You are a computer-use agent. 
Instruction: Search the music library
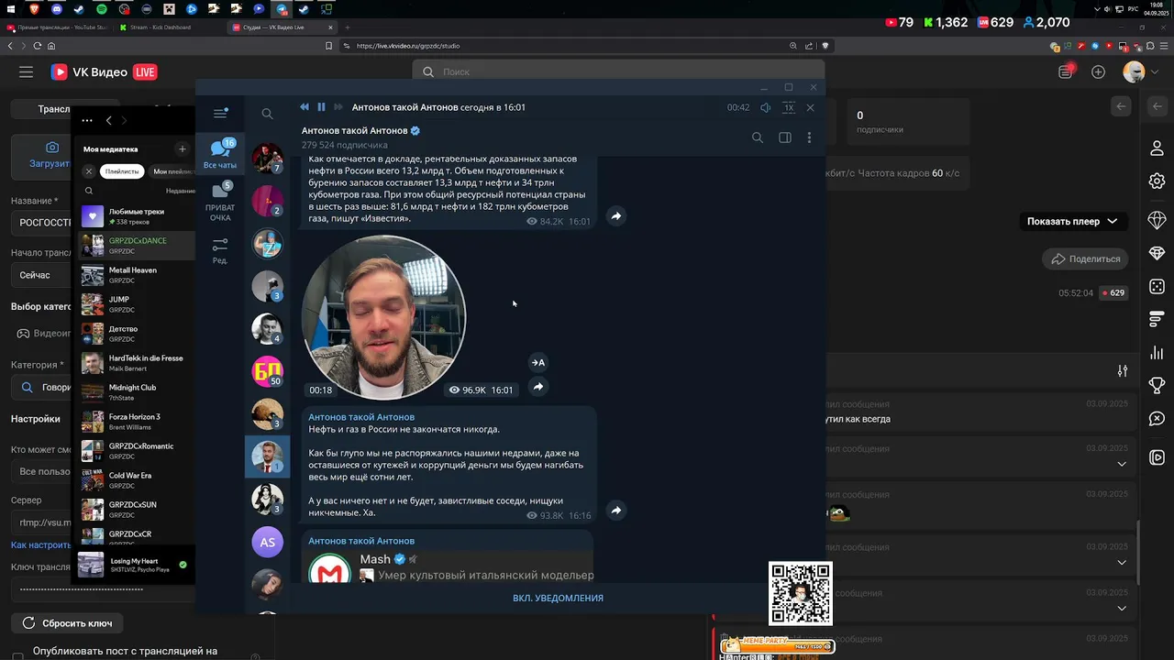pyautogui.click(x=89, y=191)
